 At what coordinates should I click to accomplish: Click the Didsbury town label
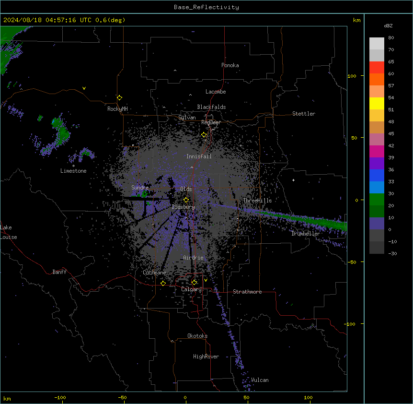pos(183,207)
